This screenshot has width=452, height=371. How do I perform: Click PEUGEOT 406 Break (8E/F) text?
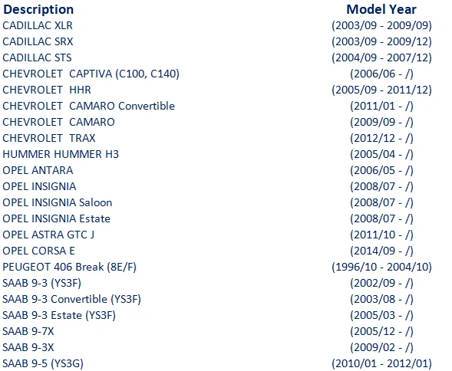(70, 268)
